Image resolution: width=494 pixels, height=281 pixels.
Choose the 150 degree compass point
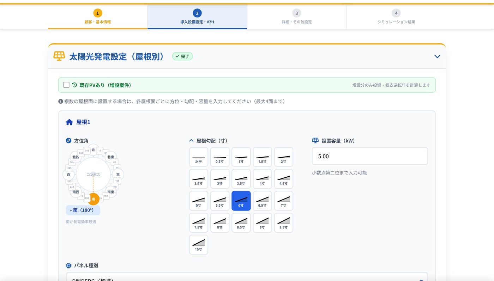(x=106, y=196)
